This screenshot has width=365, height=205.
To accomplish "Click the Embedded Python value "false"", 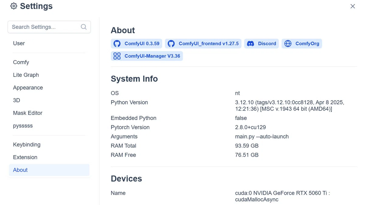I will pyautogui.click(x=241, y=118).
